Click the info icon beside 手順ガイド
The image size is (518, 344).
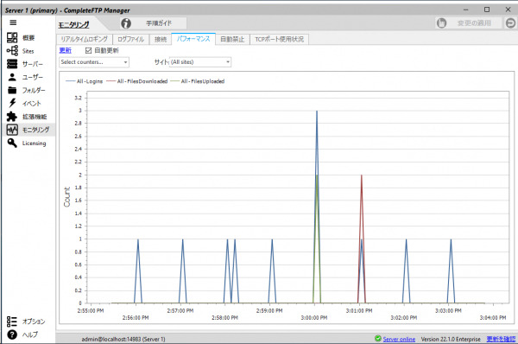point(126,23)
